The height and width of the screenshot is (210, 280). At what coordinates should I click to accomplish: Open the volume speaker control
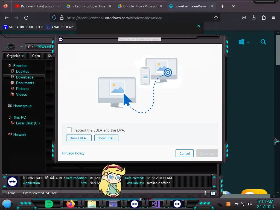(x=250, y=204)
